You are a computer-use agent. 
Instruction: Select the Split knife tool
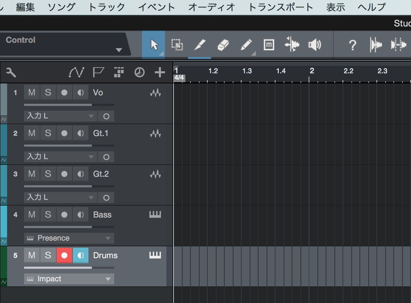(200, 45)
